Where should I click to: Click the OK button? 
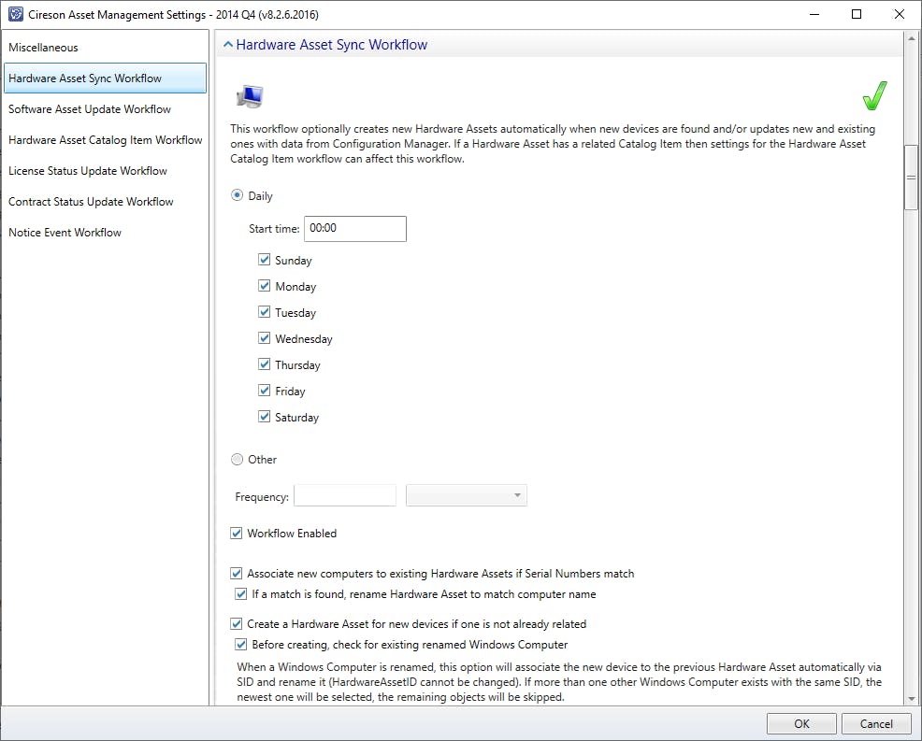(801, 724)
